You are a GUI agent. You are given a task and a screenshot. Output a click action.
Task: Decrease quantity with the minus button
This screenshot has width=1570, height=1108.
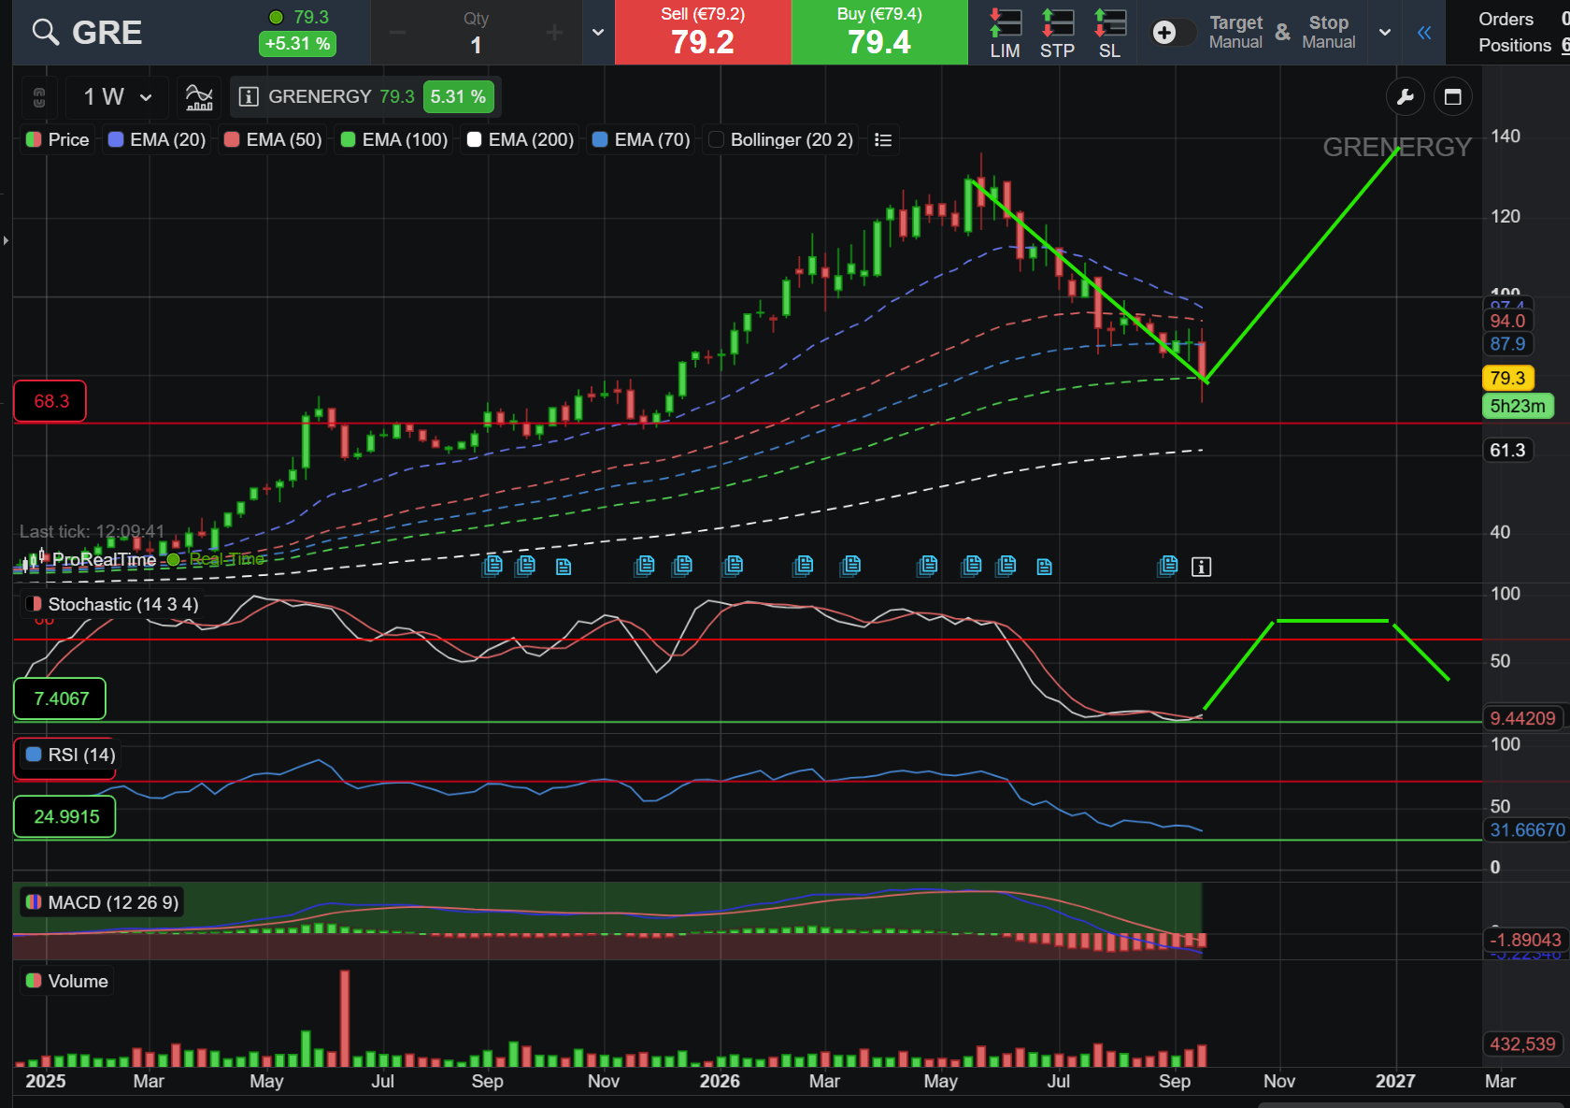click(x=398, y=33)
